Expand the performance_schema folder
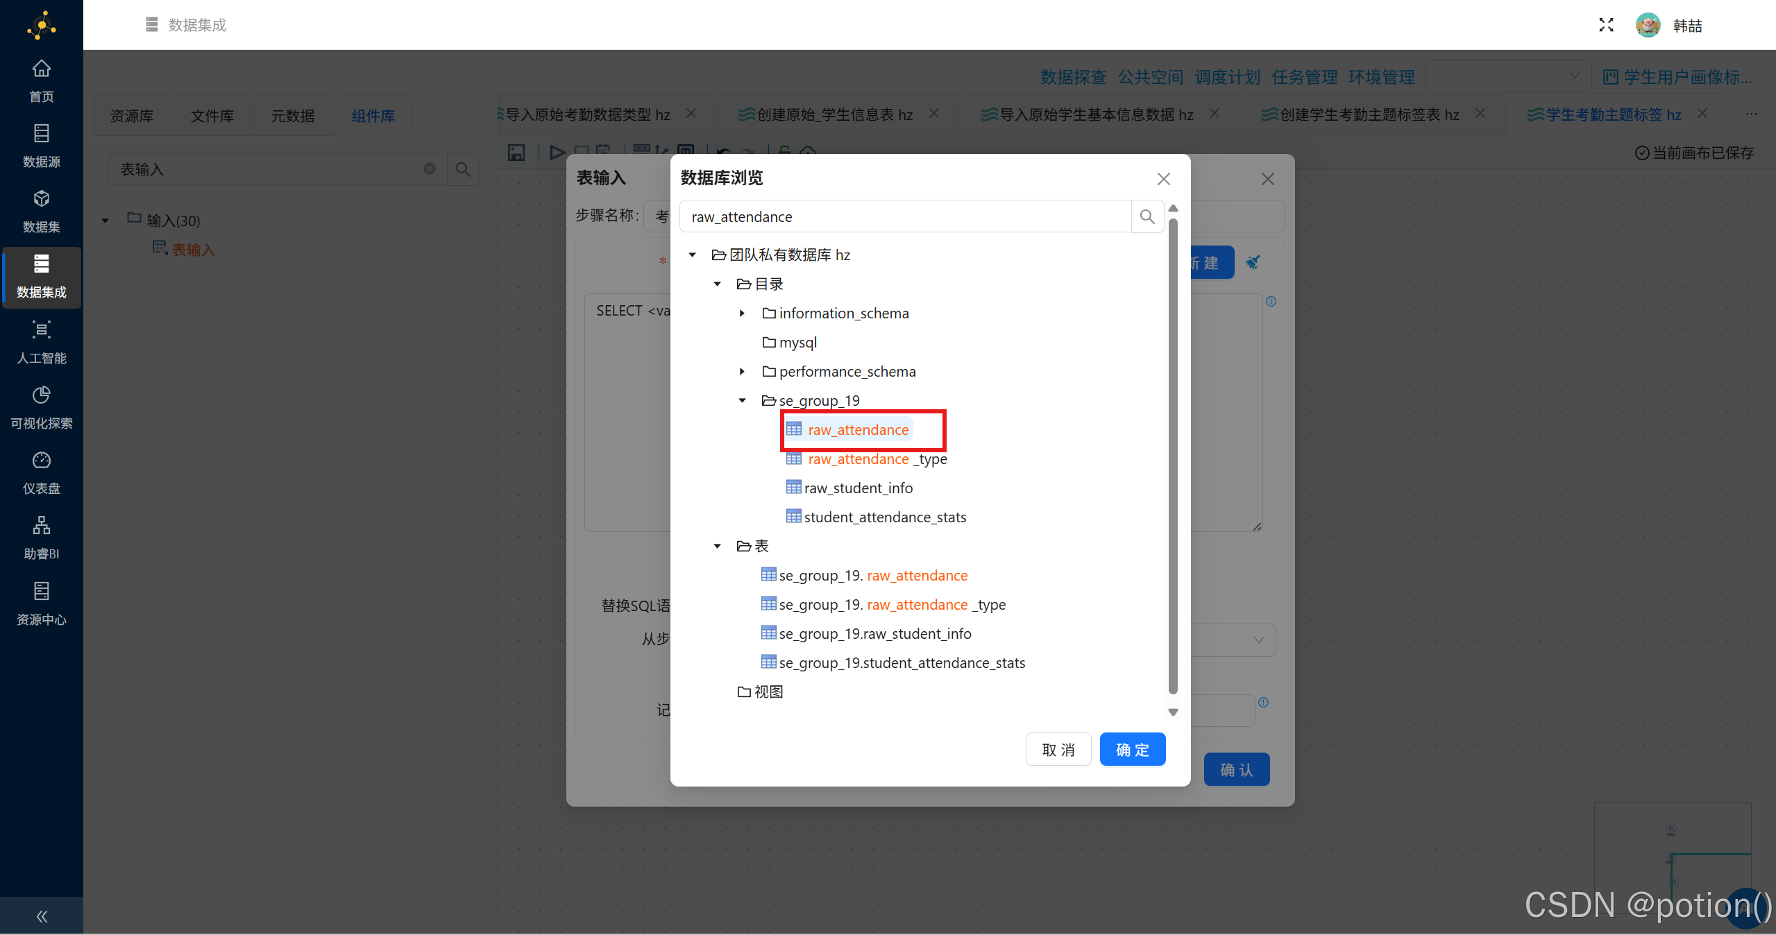This screenshot has height=935, width=1776. (742, 371)
